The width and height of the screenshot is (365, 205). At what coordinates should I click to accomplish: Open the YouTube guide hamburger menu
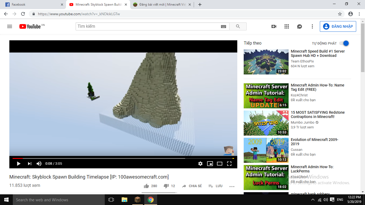click(x=10, y=26)
